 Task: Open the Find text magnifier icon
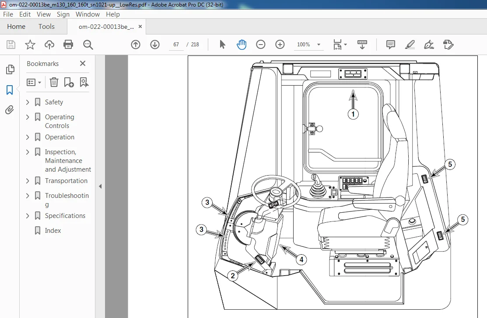(x=88, y=45)
